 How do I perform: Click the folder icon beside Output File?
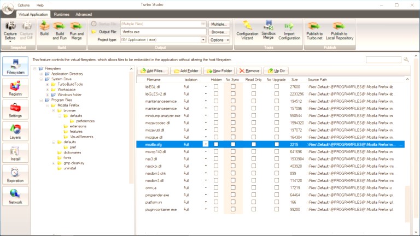pyautogui.click(x=94, y=32)
